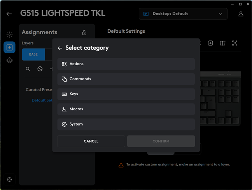Choose the Commands category

tap(126, 79)
